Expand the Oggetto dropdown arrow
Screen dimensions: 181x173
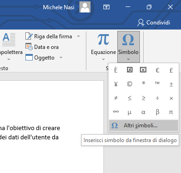pyautogui.click(x=61, y=58)
